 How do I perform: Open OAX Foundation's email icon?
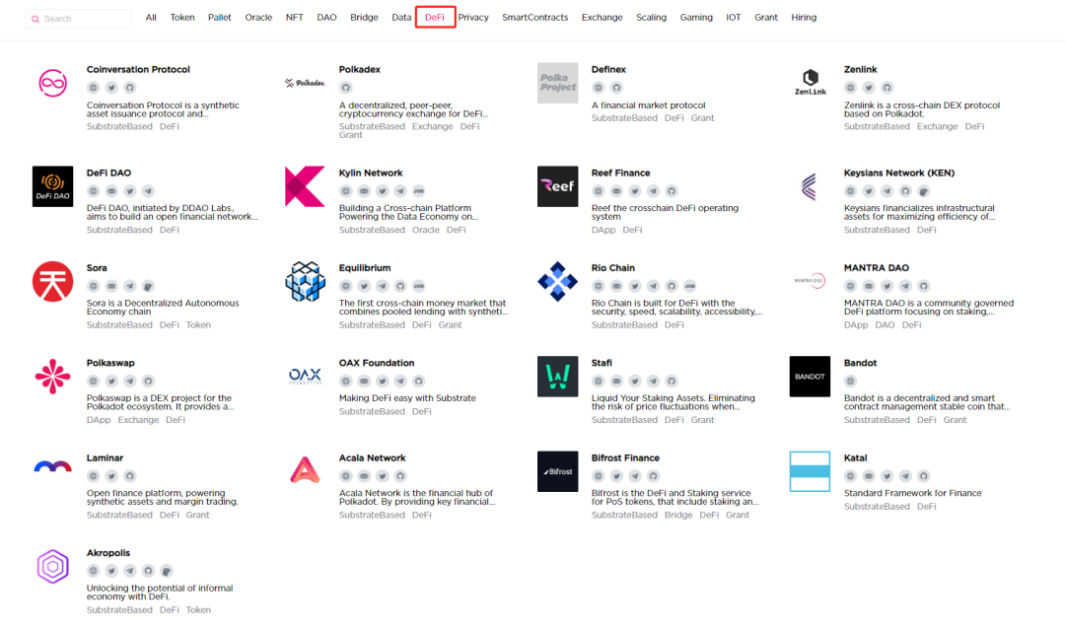(x=364, y=381)
